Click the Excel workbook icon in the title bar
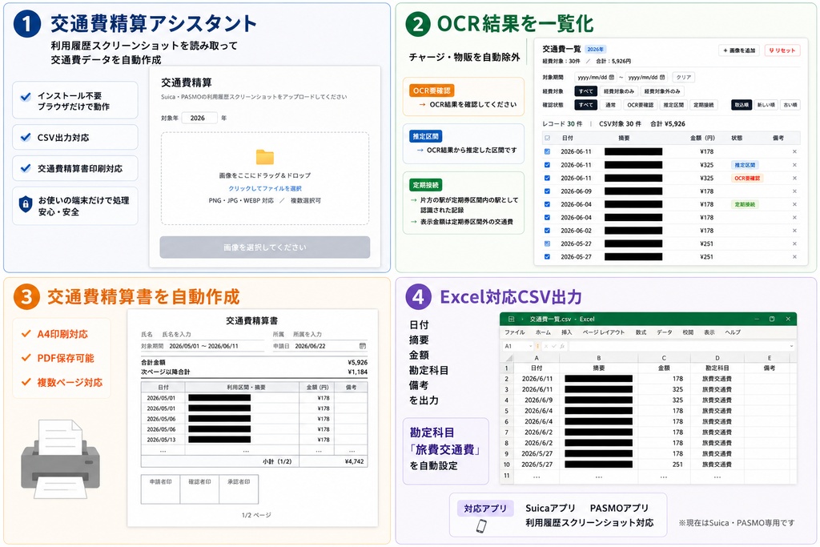820x547 pixels. click(x=512, y=319)
